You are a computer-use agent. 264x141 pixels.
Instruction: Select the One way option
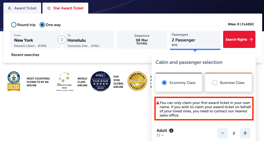point(42,25)
